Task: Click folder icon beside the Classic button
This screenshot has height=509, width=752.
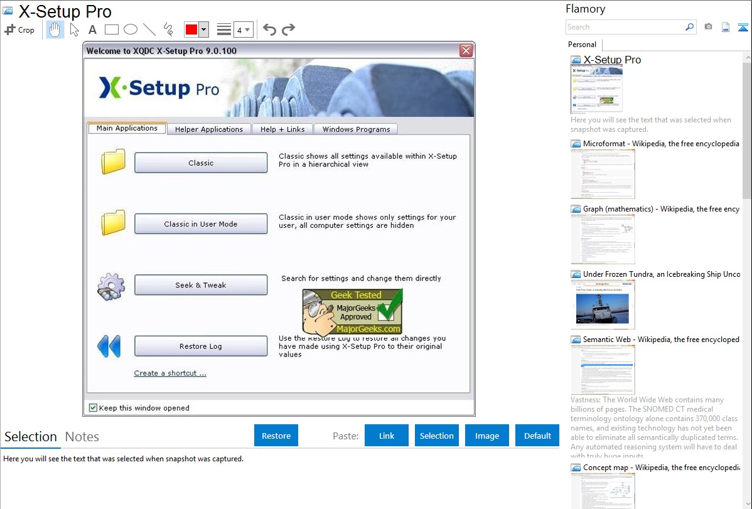Action: coord(113,161)
